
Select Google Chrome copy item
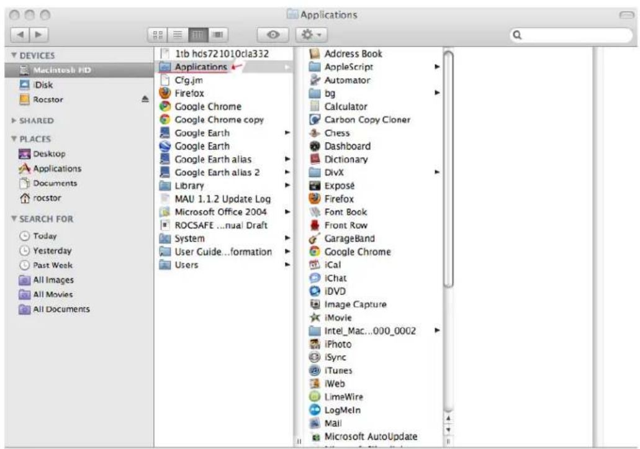(x=211, y=120)
